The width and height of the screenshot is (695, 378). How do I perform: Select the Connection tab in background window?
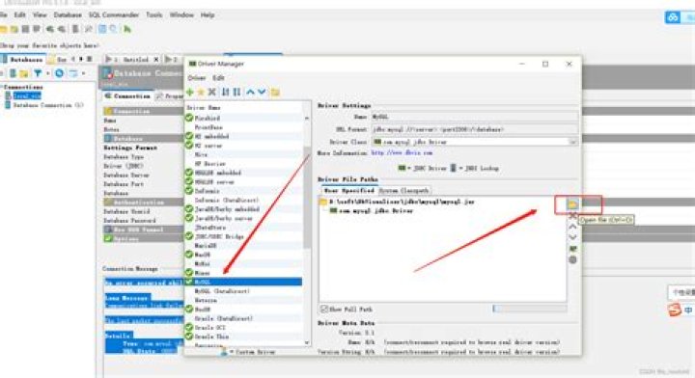pos(128,96)
